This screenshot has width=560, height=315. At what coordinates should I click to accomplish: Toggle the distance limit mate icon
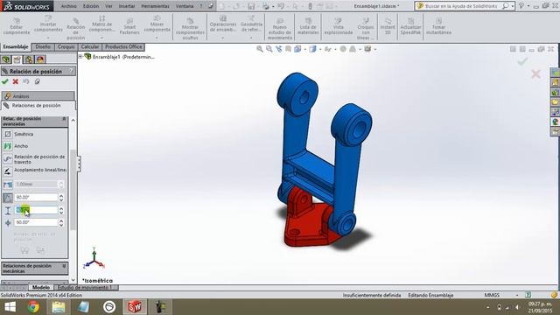click(x=8, y=185)
